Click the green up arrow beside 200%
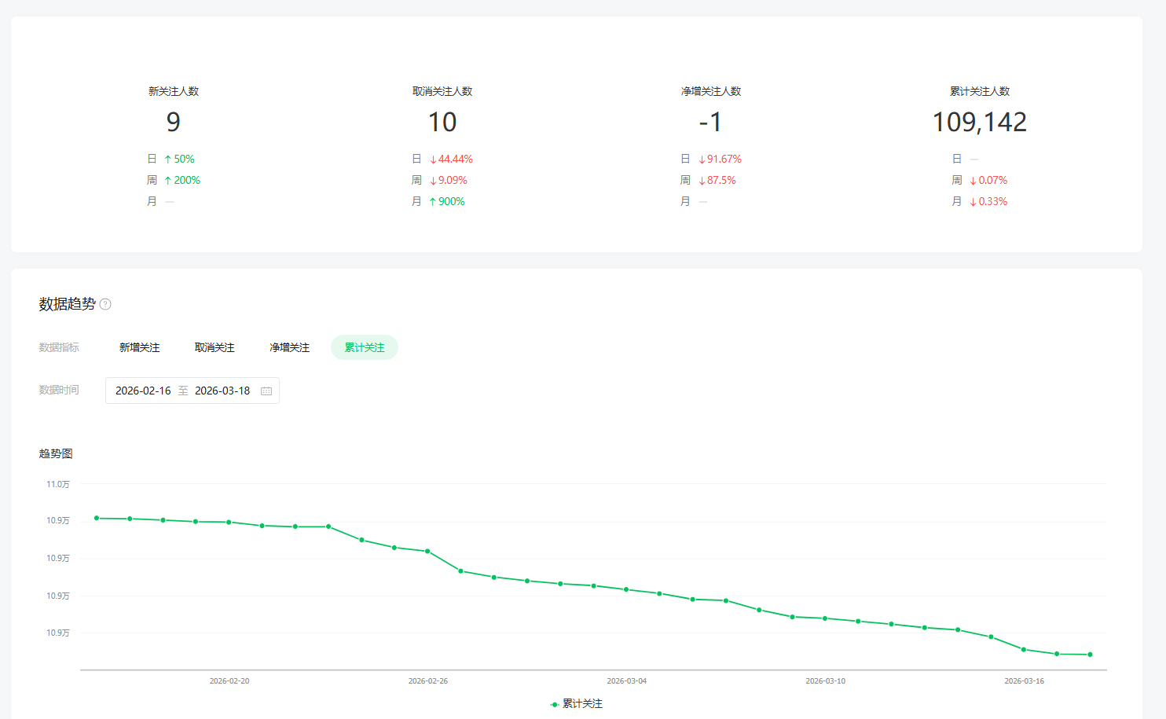1166x719 pixels. tap(167, 181)
